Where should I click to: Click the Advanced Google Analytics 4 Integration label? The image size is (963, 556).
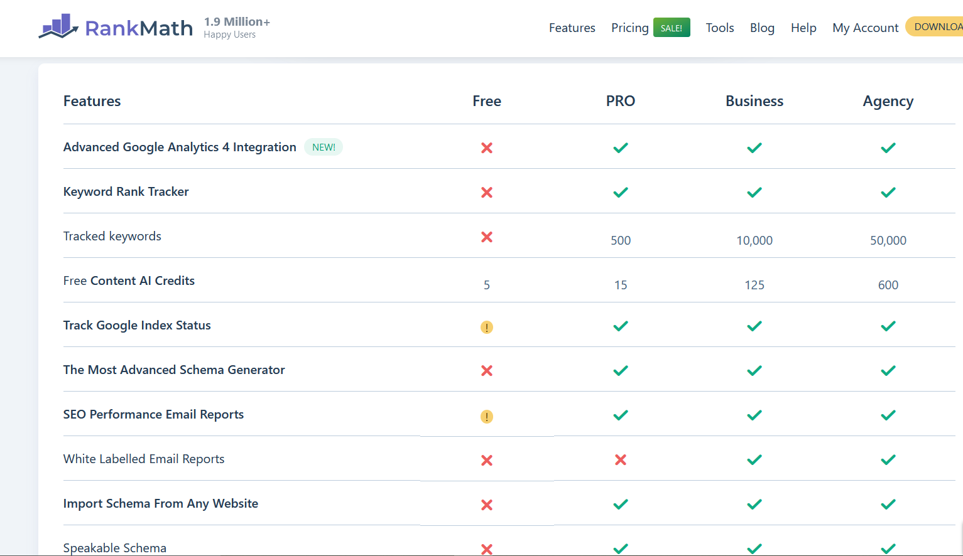[x=180, y=147]
